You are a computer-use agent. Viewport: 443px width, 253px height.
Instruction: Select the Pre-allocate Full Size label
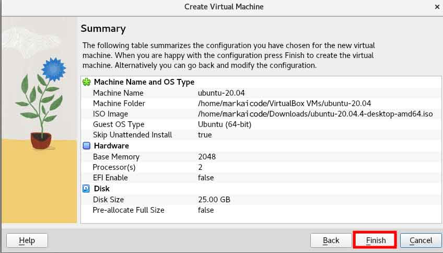coord(129,210)
